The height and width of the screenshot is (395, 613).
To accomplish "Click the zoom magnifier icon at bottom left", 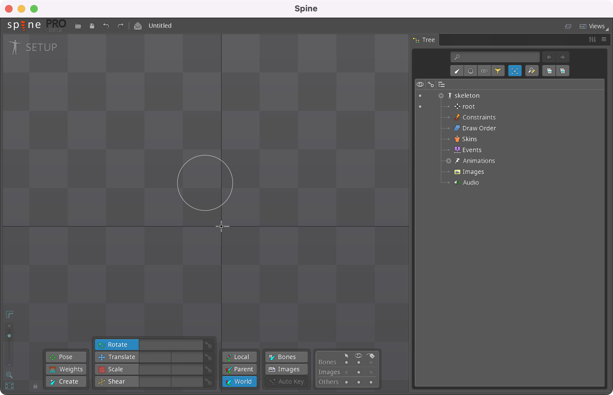I will tap(9, 375).
